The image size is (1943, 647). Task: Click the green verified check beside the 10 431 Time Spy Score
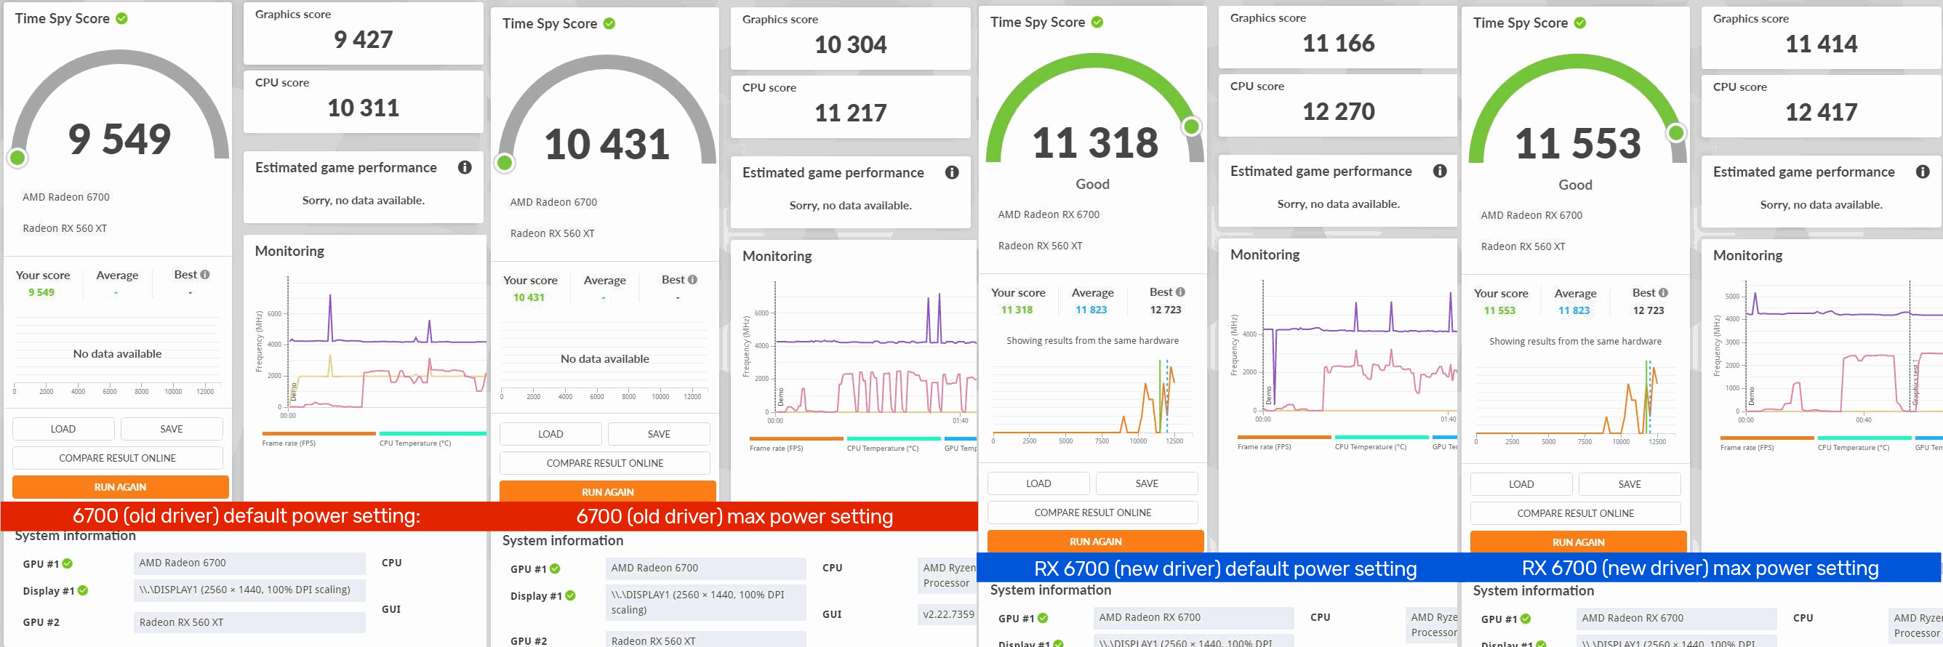point(609,23)
